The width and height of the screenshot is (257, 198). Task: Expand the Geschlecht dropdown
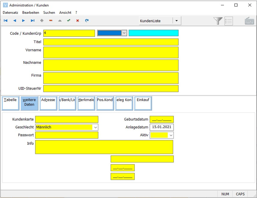pos(95,127)
